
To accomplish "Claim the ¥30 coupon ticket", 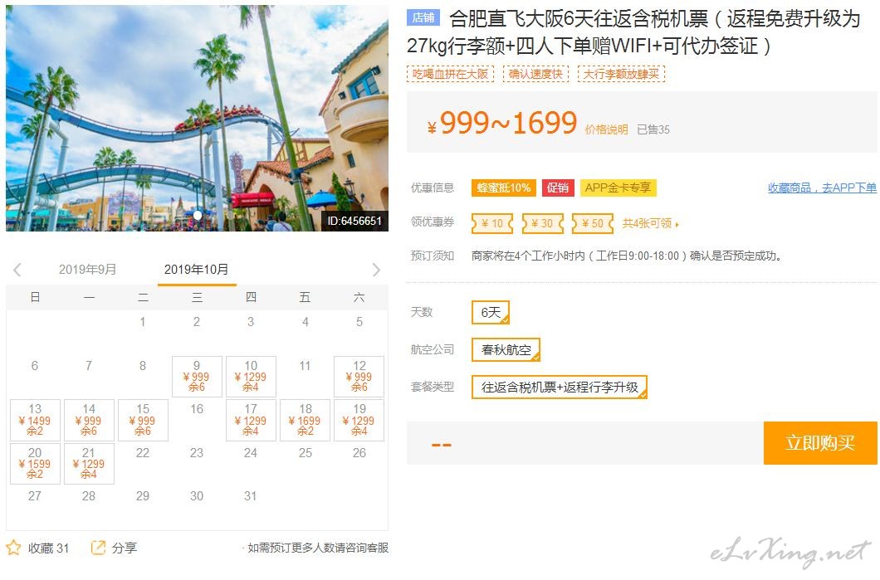I will (x=542, y=223).
